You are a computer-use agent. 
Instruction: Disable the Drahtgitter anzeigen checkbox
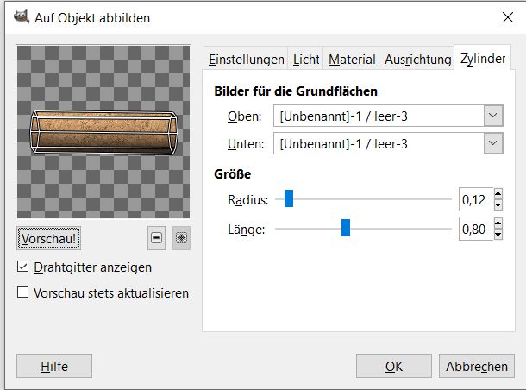pyautogui.click(x=22, y=267)
